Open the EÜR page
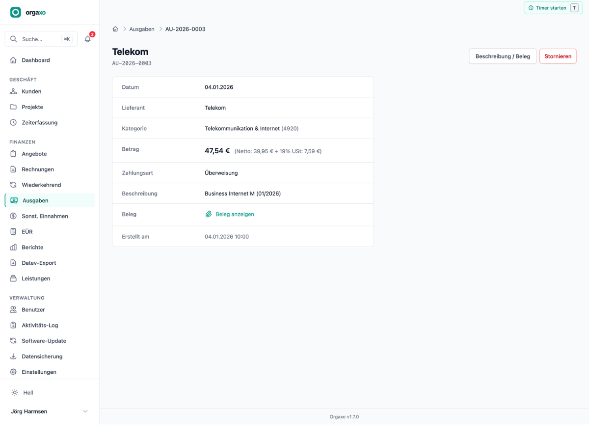This screenshot has width=589, height=442. pos(50,232)
